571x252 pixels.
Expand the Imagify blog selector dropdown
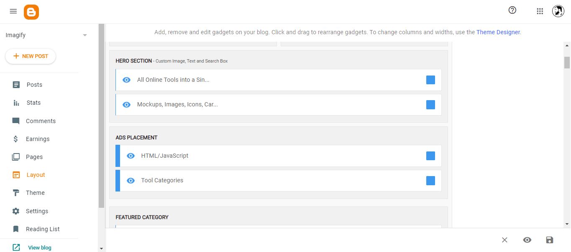coord(85,35)
